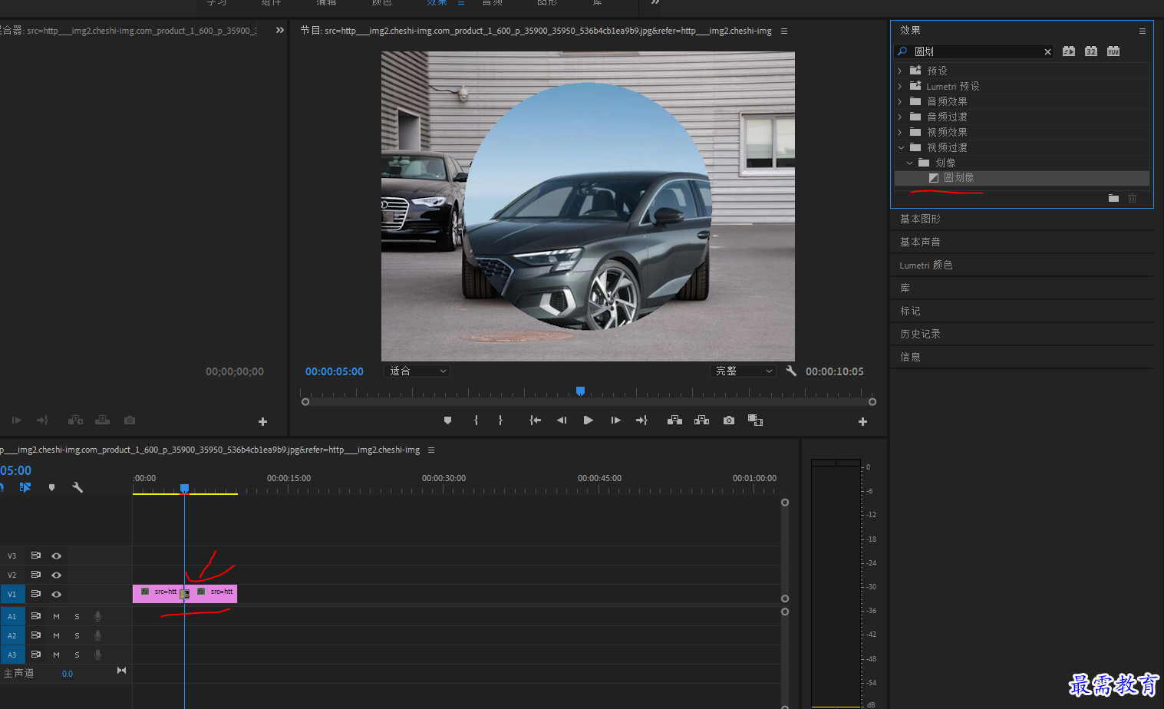Add marker in Program monitor transport
Screen dimensions: 1164x709
(x=448, y=420)
